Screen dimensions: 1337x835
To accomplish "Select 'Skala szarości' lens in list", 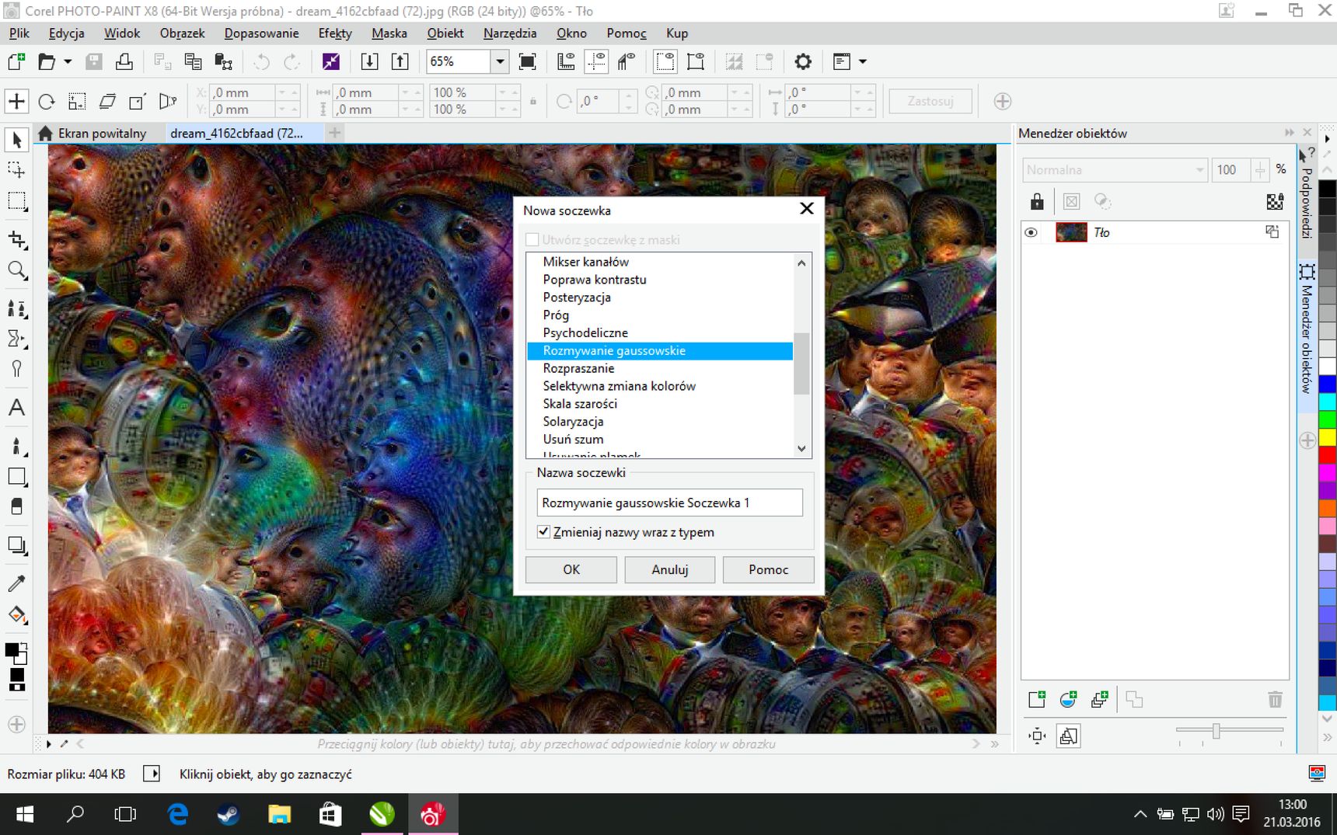I will click(660, 403).
